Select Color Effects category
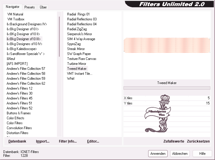The image size is (215, 160). (x=15, y=118)
